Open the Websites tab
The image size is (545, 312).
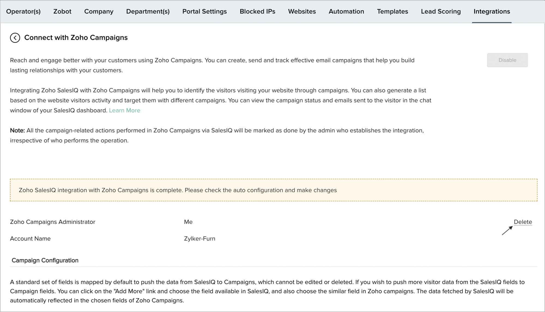click(x=302, y=11)
